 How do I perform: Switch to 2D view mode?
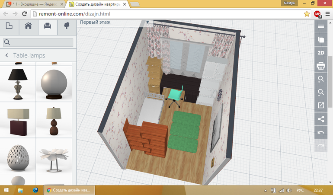coord(321,53)
